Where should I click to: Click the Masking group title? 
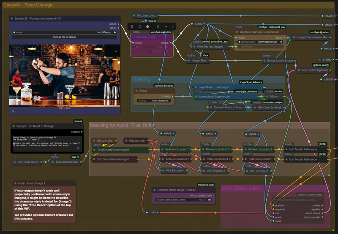tap(141, 79)
